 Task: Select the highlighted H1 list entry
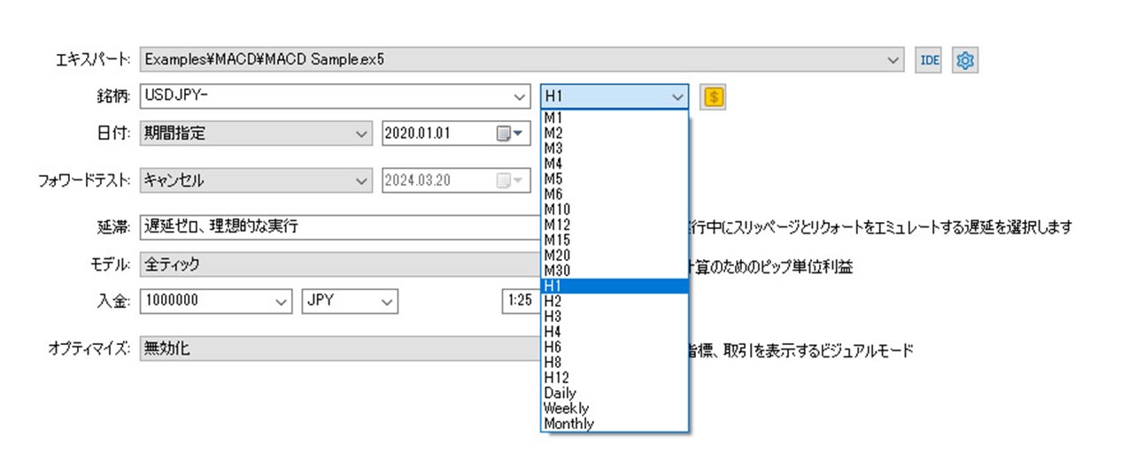tap(554, 286)
